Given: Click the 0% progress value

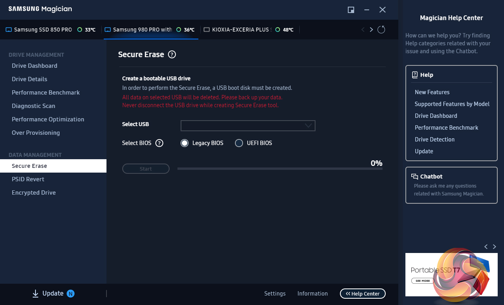Looking at the screenshot, I should tap(377, 163).
